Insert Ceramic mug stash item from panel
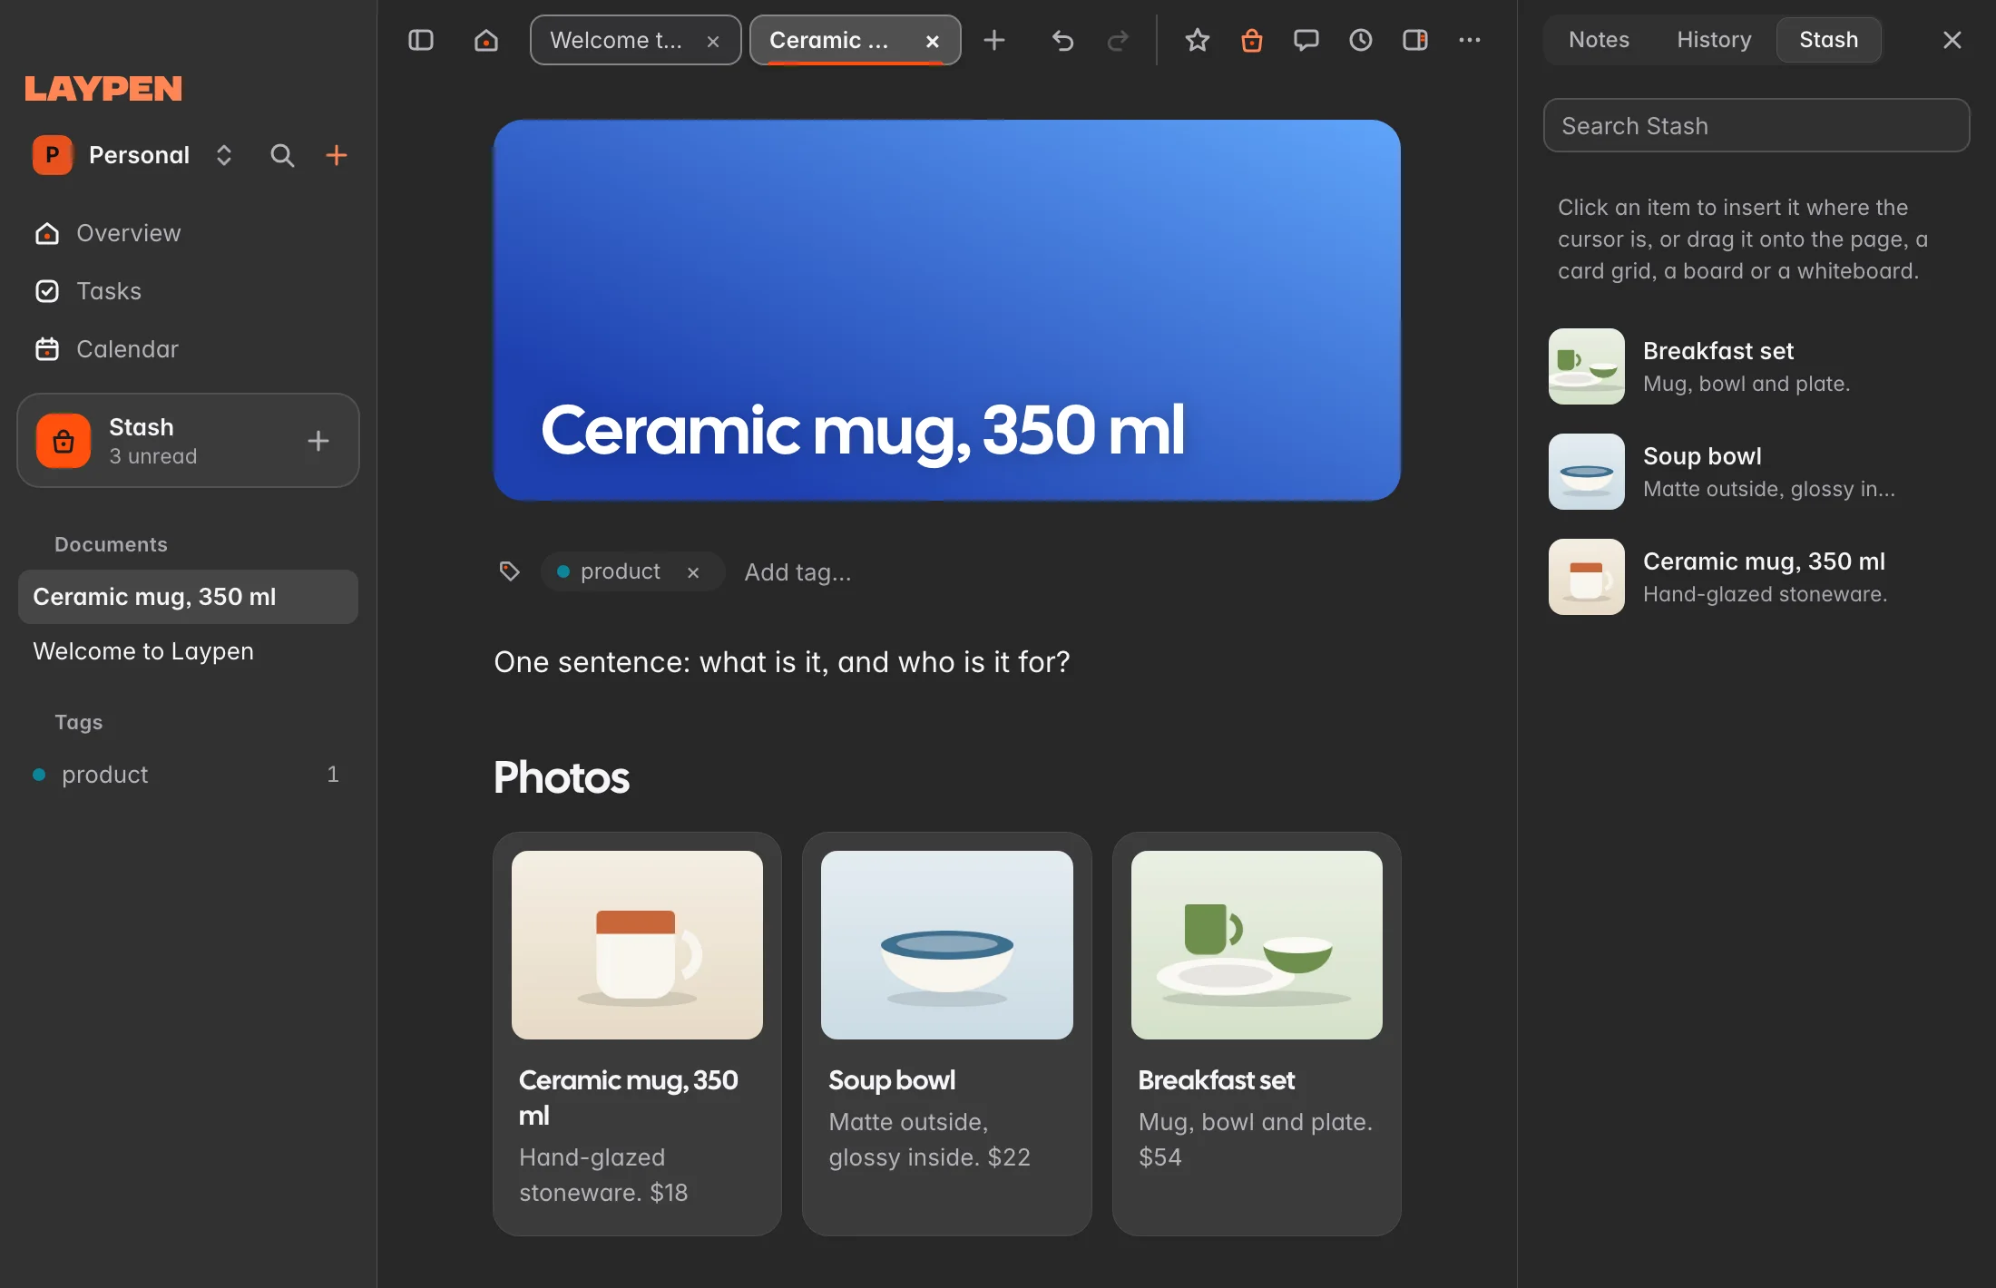The width and height of the screenshot is (1996, 1288). click(x=1756, y=577)
